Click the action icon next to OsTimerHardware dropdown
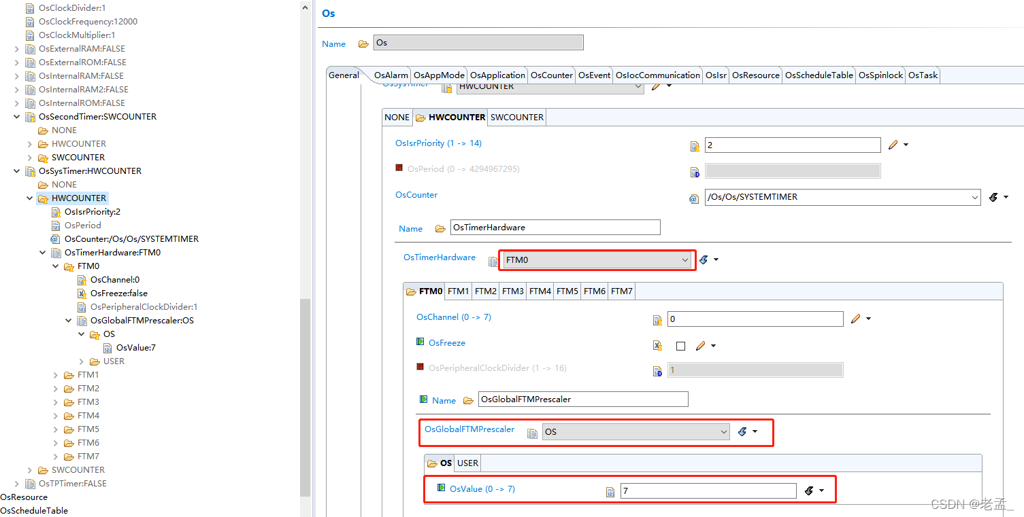This screenshot has width=1024, height=517. (x=704, y=260)
